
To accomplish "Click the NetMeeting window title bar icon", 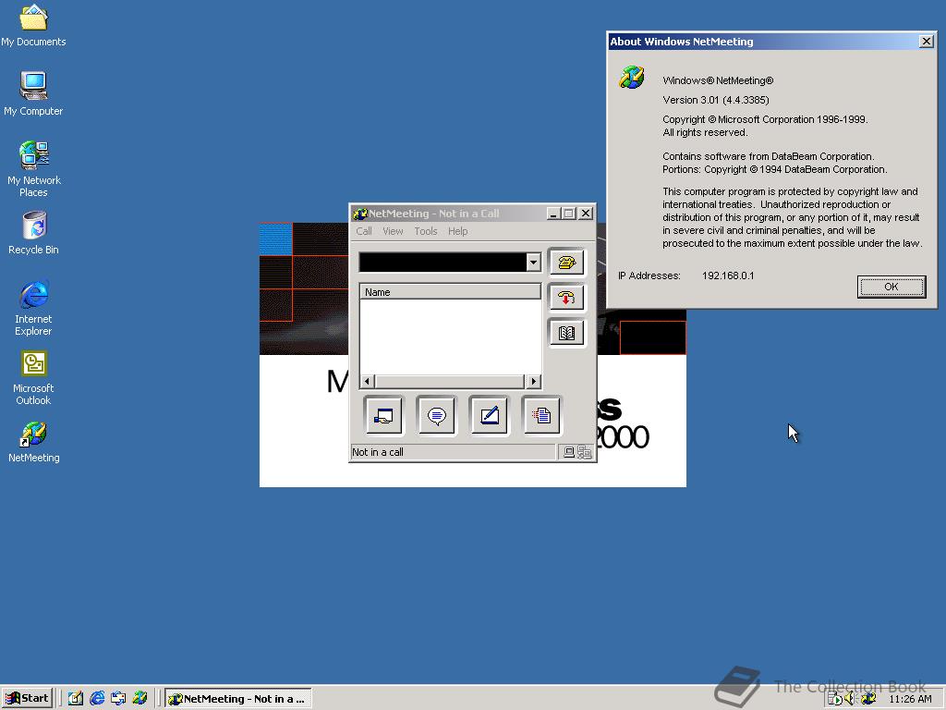I will tap(360, 214).
